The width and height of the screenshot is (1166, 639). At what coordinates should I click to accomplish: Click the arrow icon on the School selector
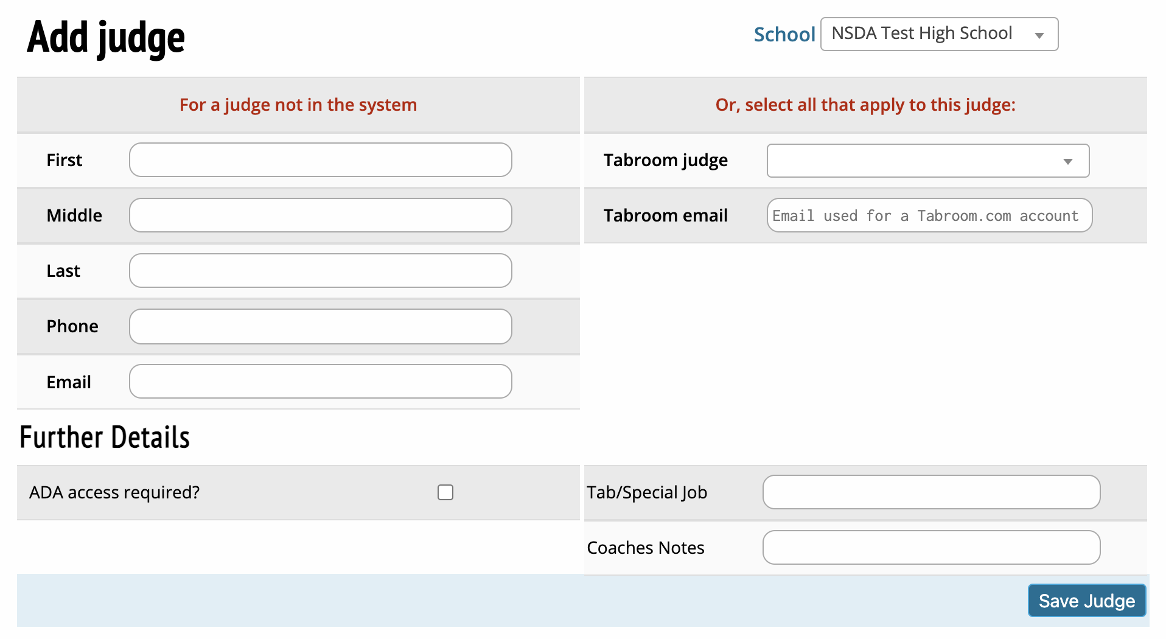(x=1039, y=35)
